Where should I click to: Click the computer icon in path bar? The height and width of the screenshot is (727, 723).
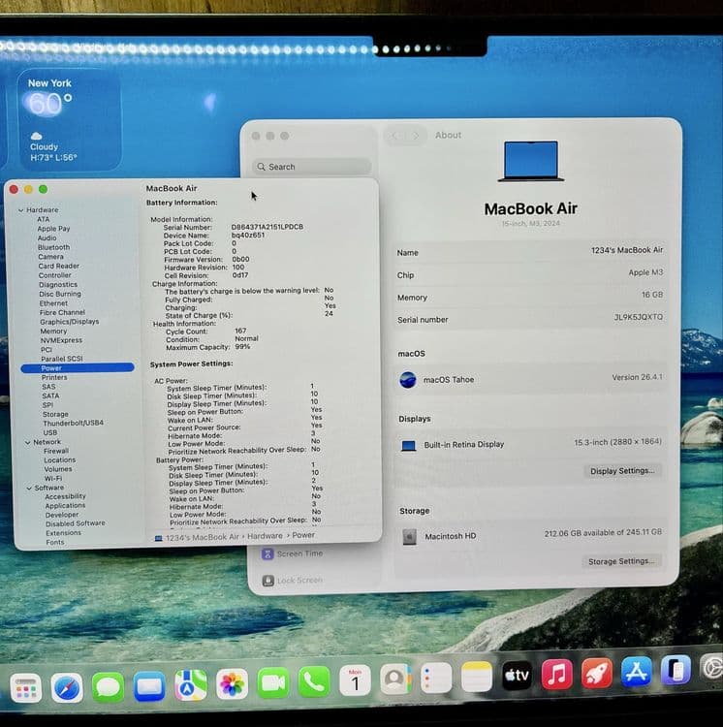click(x=159, y=538)
